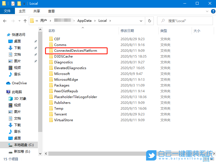
Task: Click the Temp folder icon
Action: [51, 108]
